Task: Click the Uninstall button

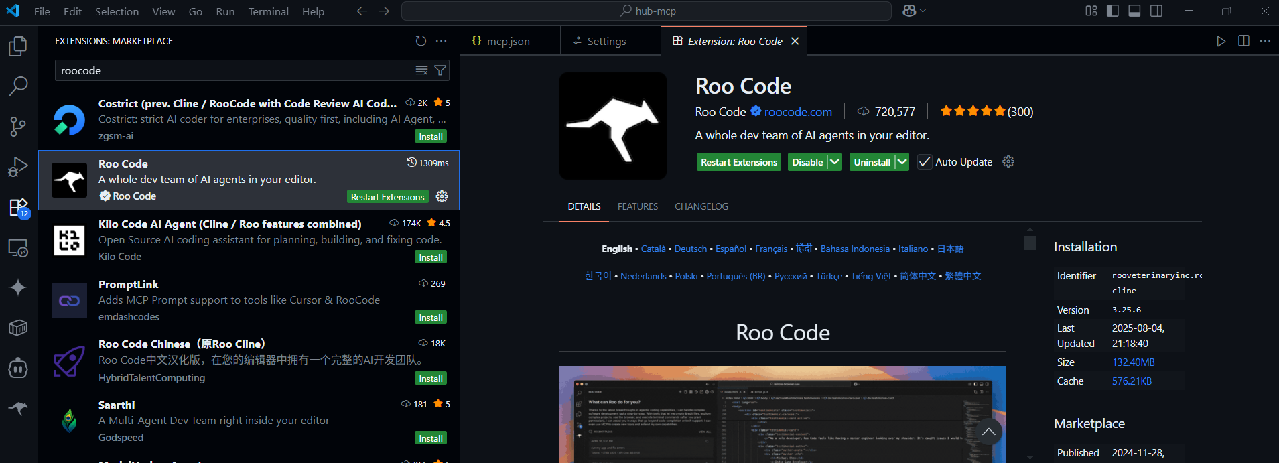Action: (x=872, y=162)
